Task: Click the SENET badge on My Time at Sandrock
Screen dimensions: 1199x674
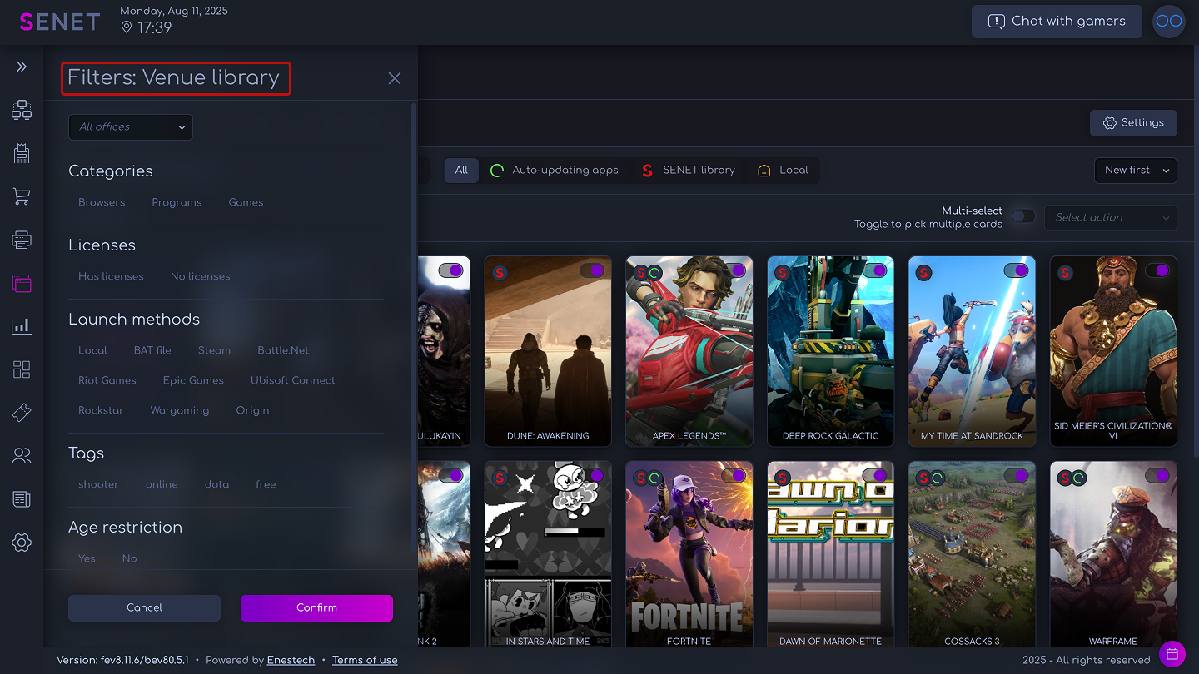Action: [924, 272]
